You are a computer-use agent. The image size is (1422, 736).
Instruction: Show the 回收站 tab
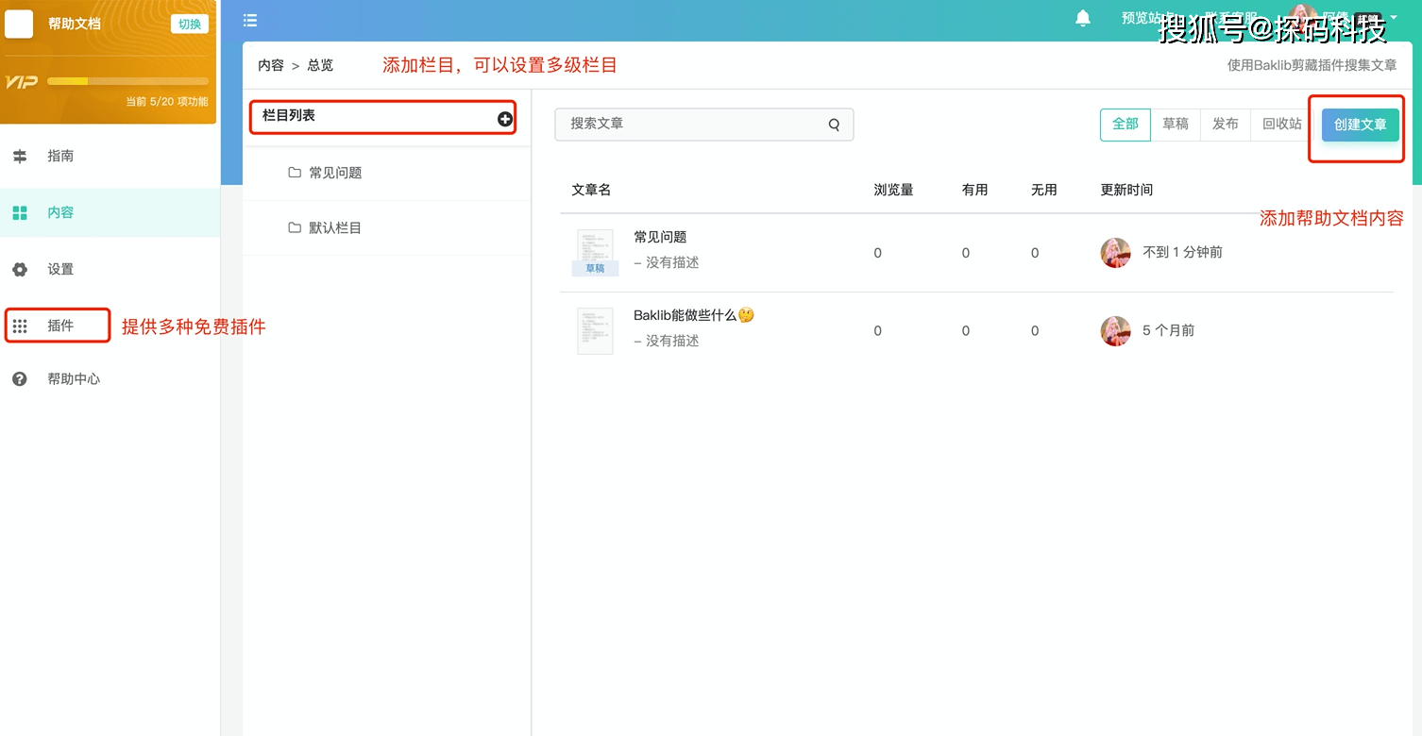(x=1281, y=125)
